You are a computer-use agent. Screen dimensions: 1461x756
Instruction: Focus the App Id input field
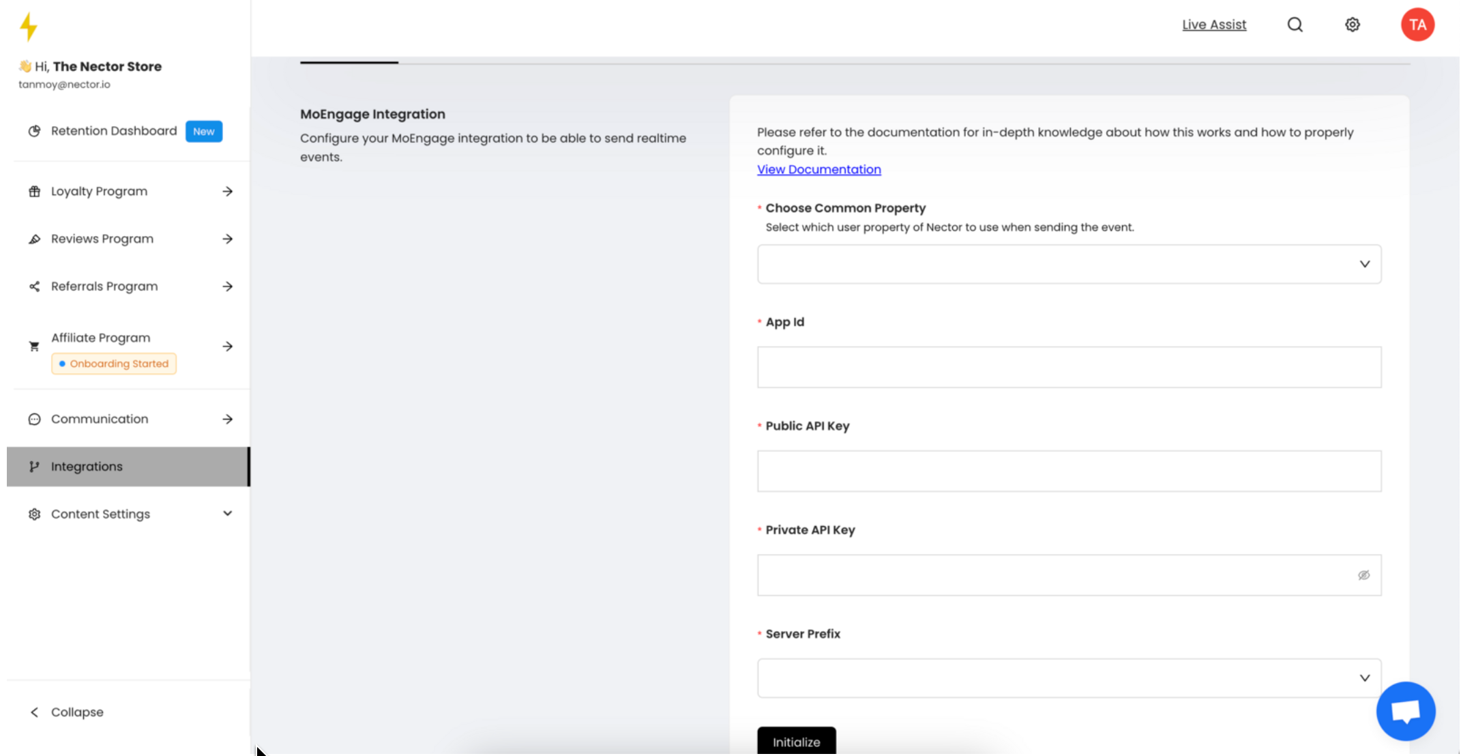[1069, 367]
